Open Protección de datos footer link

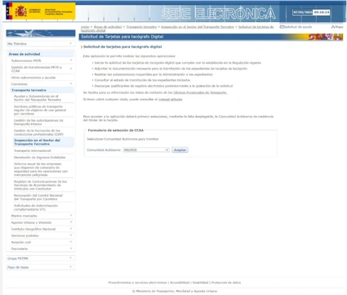coord(226,283)
